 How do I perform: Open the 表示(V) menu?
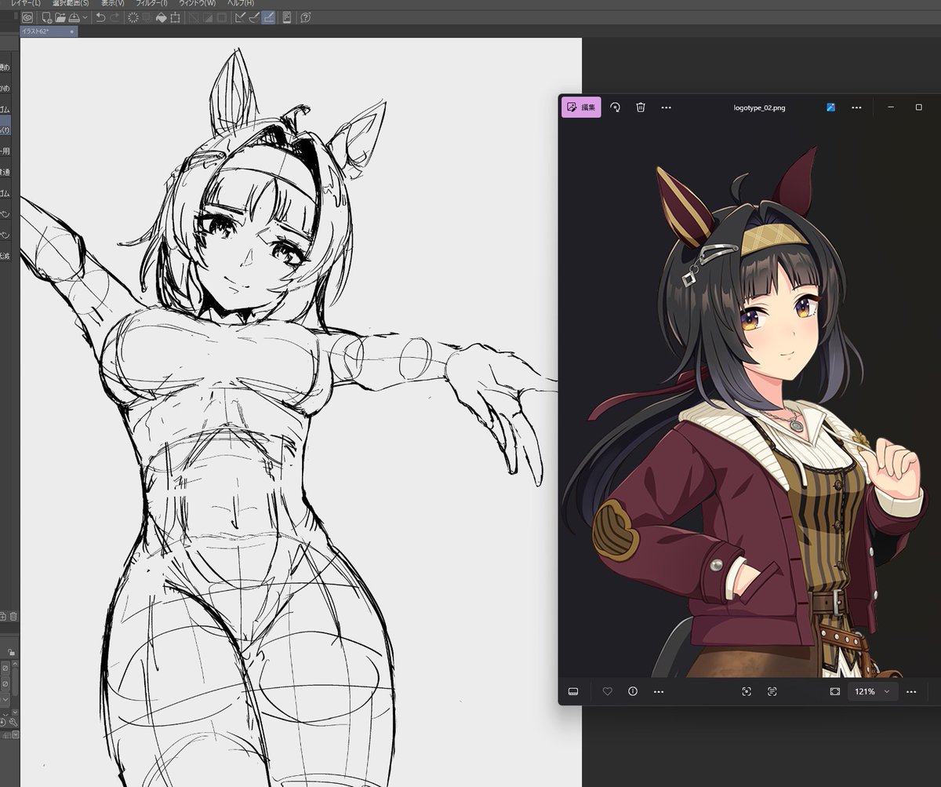(112, 3)
